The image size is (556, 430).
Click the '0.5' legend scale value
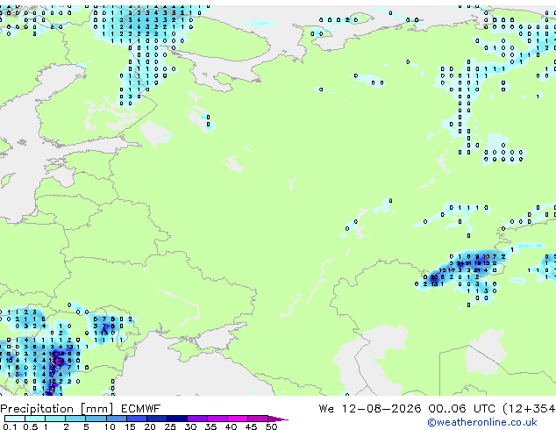click(31, 426)
